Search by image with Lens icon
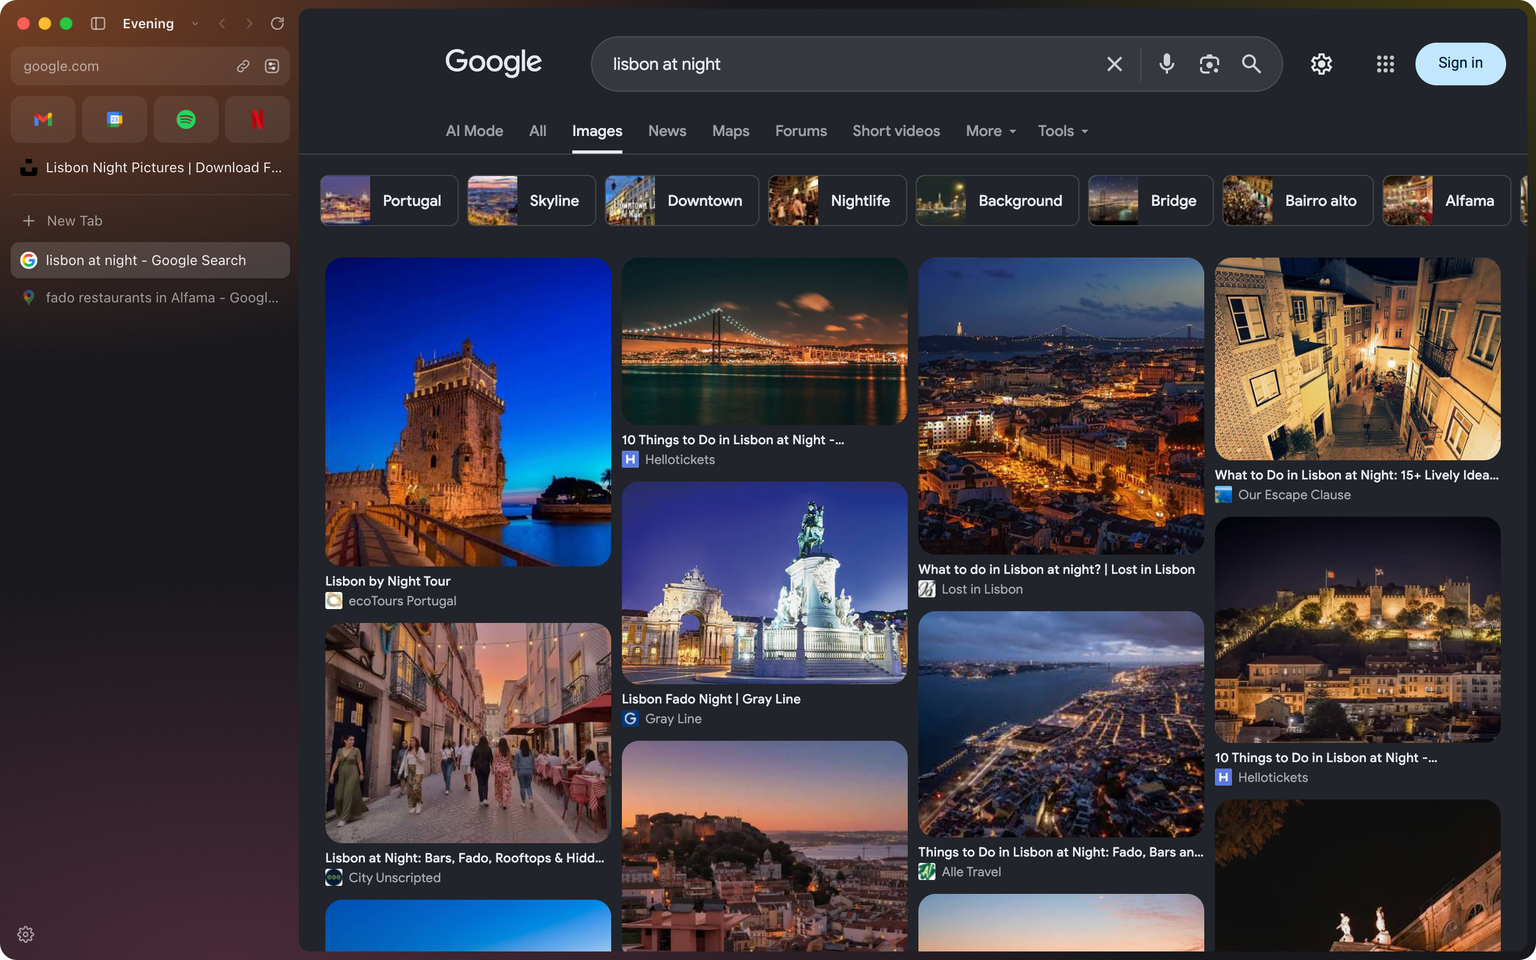 click(1209, 64)
